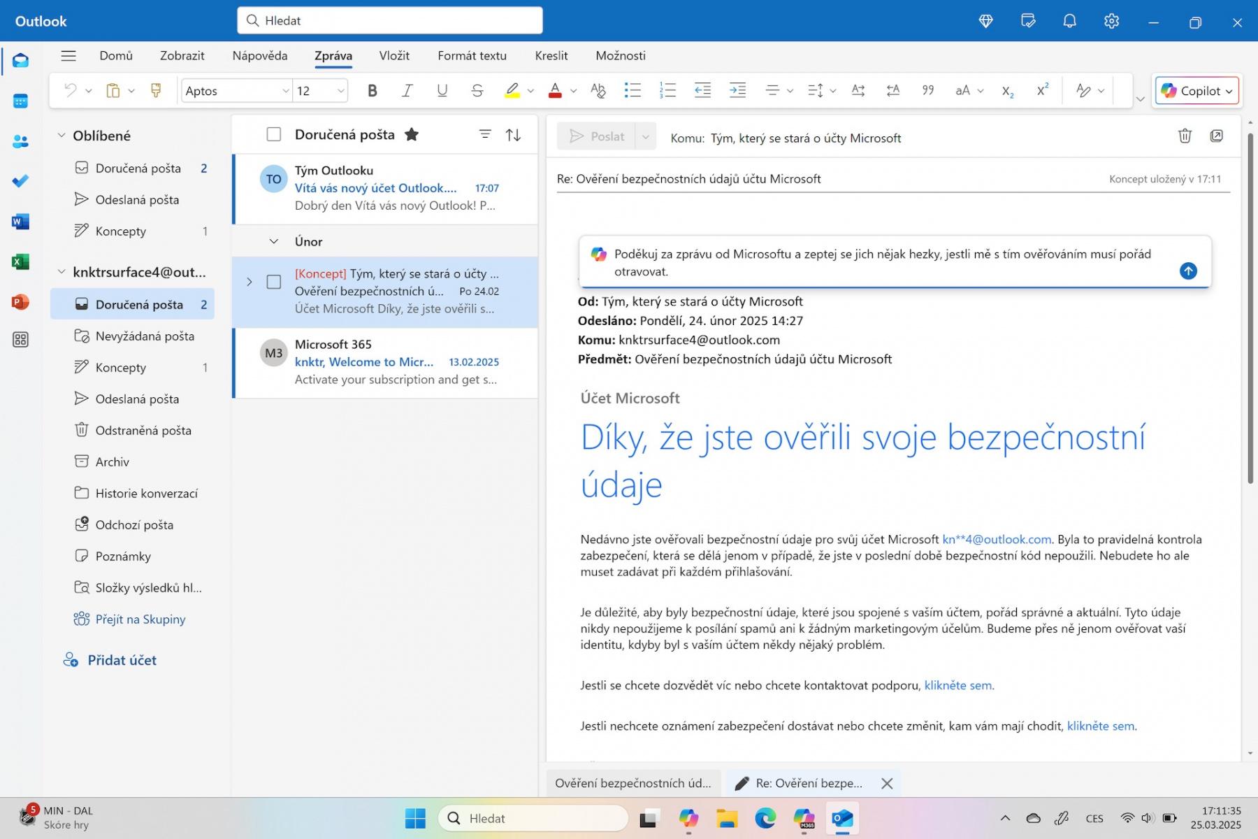Discard the draft with trash icon
The width and height of the screenshot is (1258, 839).
pos(1185,136)
